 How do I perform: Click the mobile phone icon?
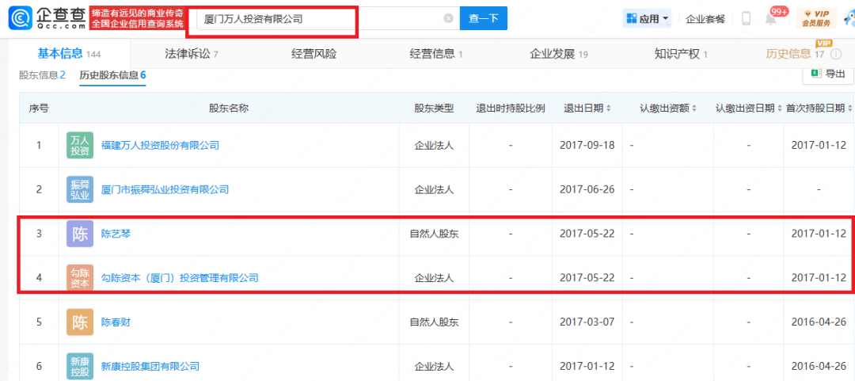tap(746, 18)
